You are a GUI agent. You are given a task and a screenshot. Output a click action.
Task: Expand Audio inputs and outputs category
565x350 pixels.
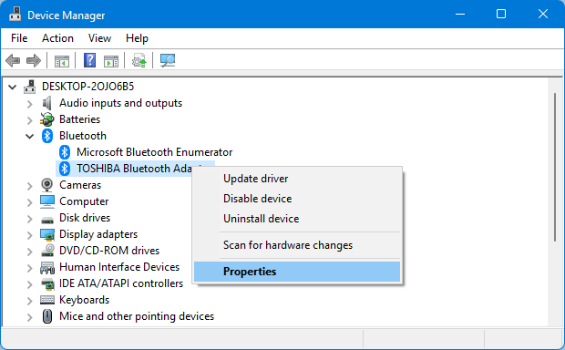click(30, 104)
